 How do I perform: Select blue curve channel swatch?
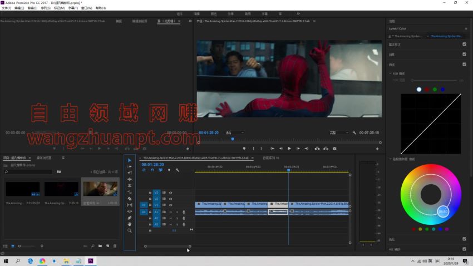(x=442, y=89)
